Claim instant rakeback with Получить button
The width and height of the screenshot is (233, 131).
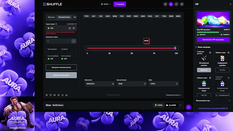tap(204, 70)
